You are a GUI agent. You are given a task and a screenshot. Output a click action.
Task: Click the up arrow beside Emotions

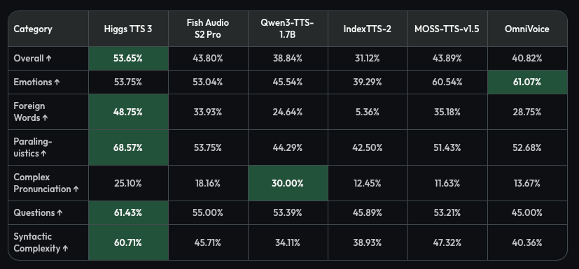pyautogui.click(x=57, y=82)
